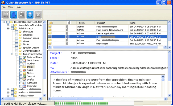Click preview pane scroll down arrow
The height and width of the screenshot is (106, 173).
(170, 95)
